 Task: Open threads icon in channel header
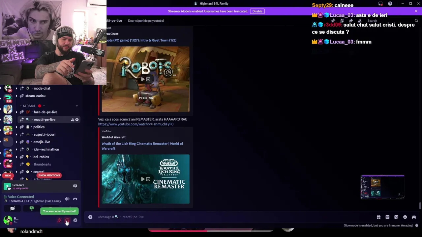click(333, 20)
